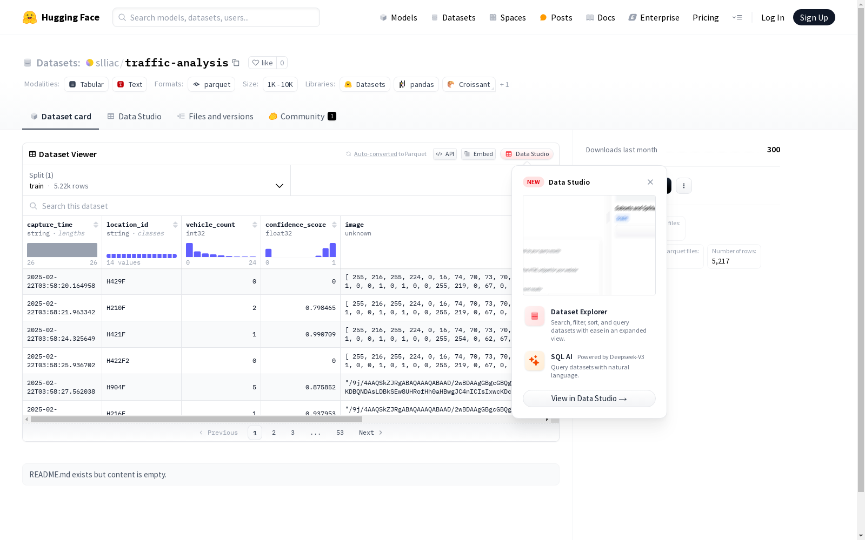Click the confidence_score histogram
The width and height of the screenshot is (865, 540).
[301, 250]
